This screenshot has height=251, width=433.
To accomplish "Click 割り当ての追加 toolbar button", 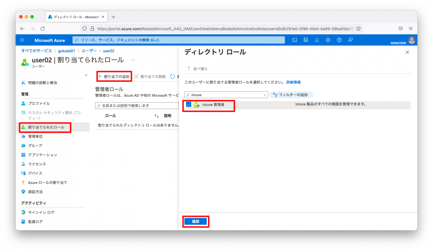I will point(114,77).
